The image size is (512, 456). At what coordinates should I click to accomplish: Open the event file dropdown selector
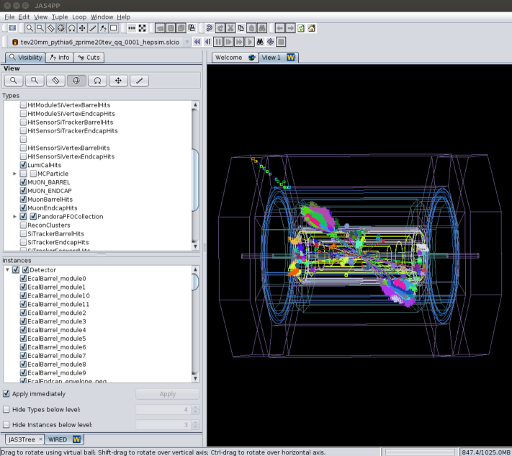[x=187, y=42]
